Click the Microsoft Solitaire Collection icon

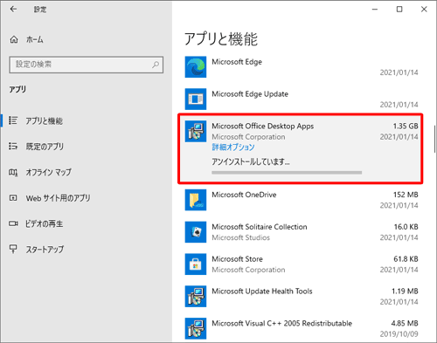coord(196,232)
